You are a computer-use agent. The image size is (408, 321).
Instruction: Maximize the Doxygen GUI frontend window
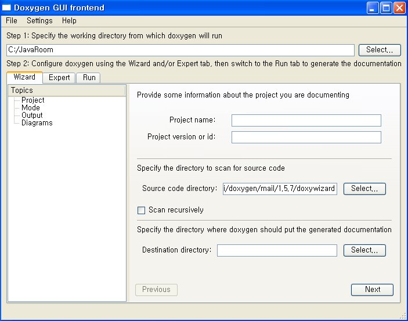[x=386, y=8]
